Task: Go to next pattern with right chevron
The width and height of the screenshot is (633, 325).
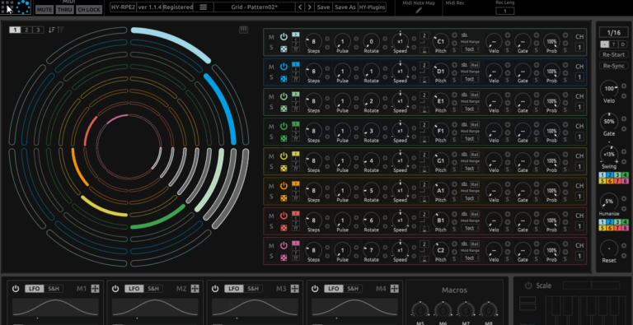Action: pyautogui.click(x=310, y=7)
